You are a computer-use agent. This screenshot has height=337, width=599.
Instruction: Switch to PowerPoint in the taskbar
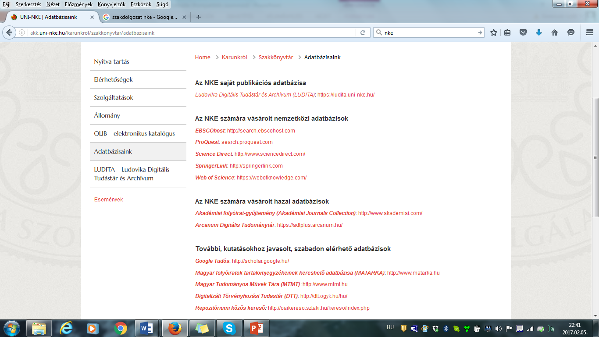[x=256, y=328]
